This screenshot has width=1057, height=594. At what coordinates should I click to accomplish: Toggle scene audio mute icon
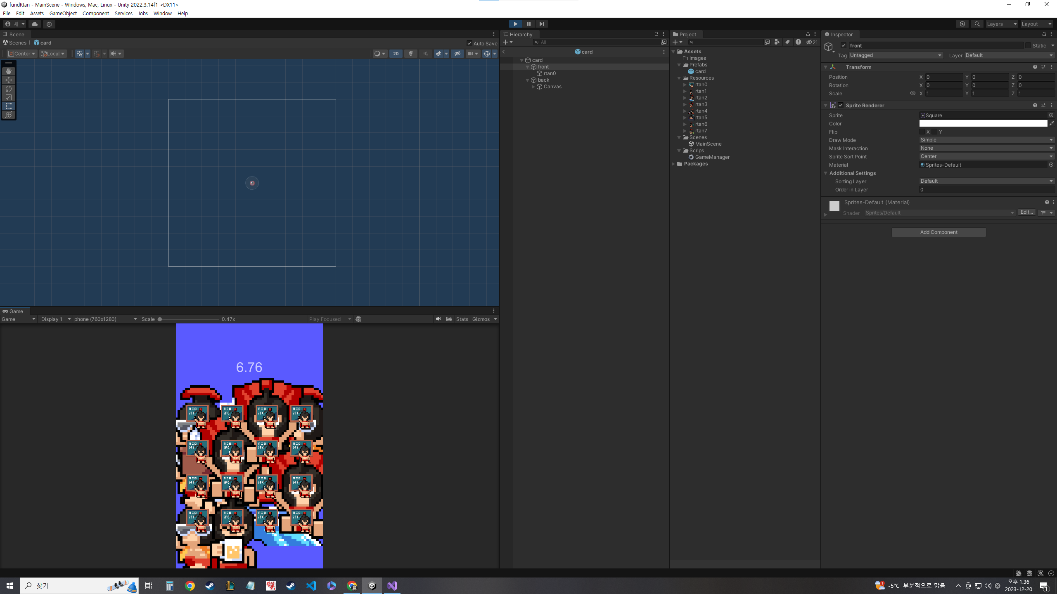click(426, 54)
